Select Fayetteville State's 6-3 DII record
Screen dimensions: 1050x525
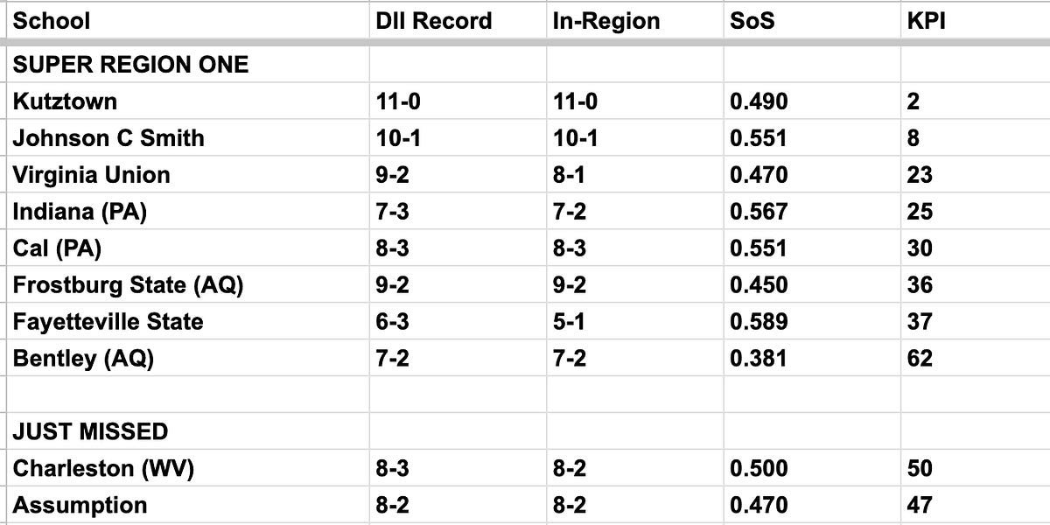[392, 322]
